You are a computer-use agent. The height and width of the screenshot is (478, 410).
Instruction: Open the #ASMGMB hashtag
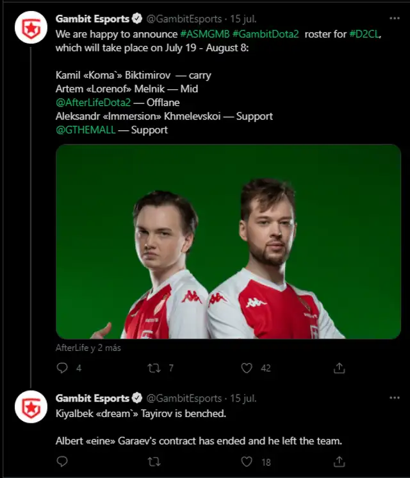[204, 34]
